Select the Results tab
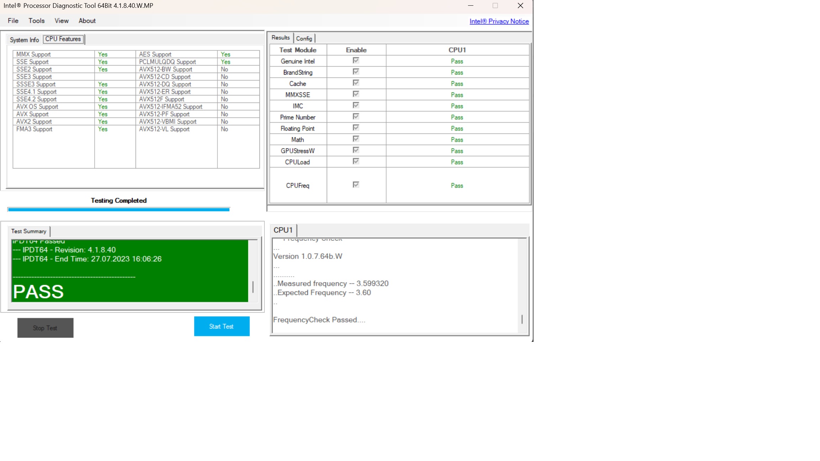Viewport: 820px width, 461px height. [x=280, y=38]
